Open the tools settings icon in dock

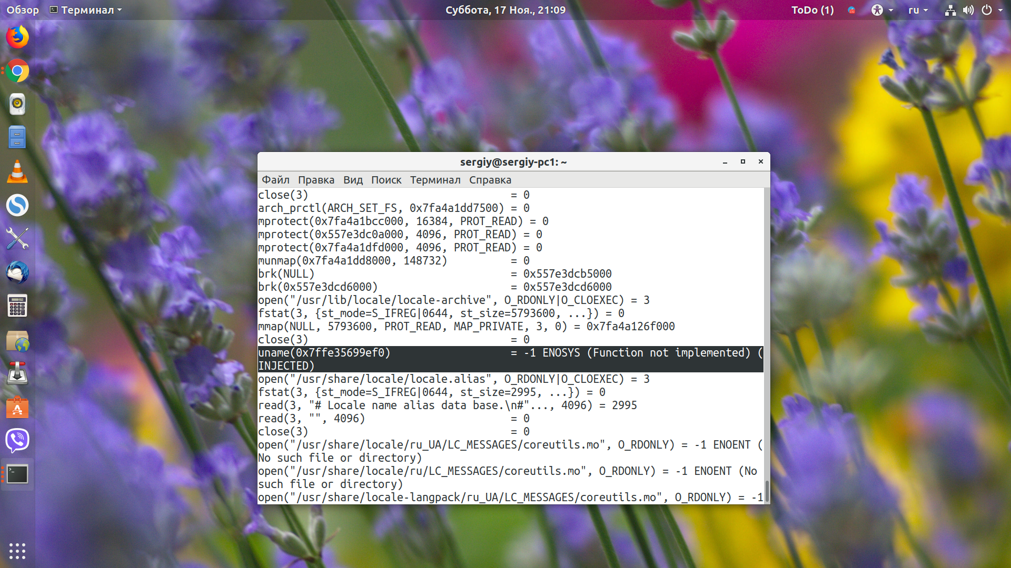point(17,239)
